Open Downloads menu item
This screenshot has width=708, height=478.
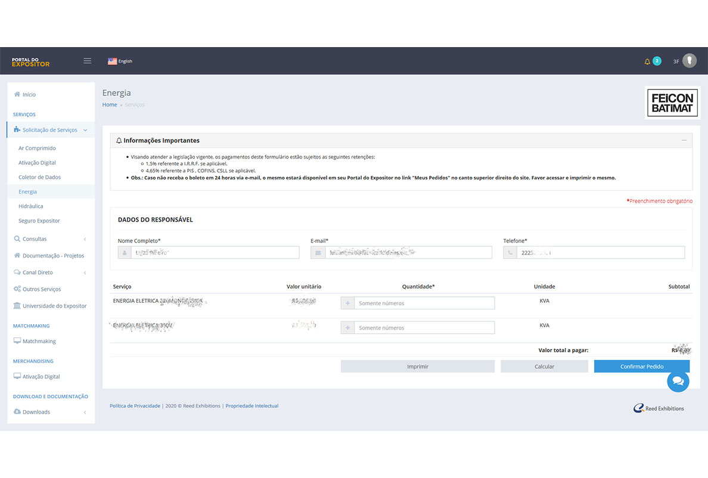tap(36, 412)
